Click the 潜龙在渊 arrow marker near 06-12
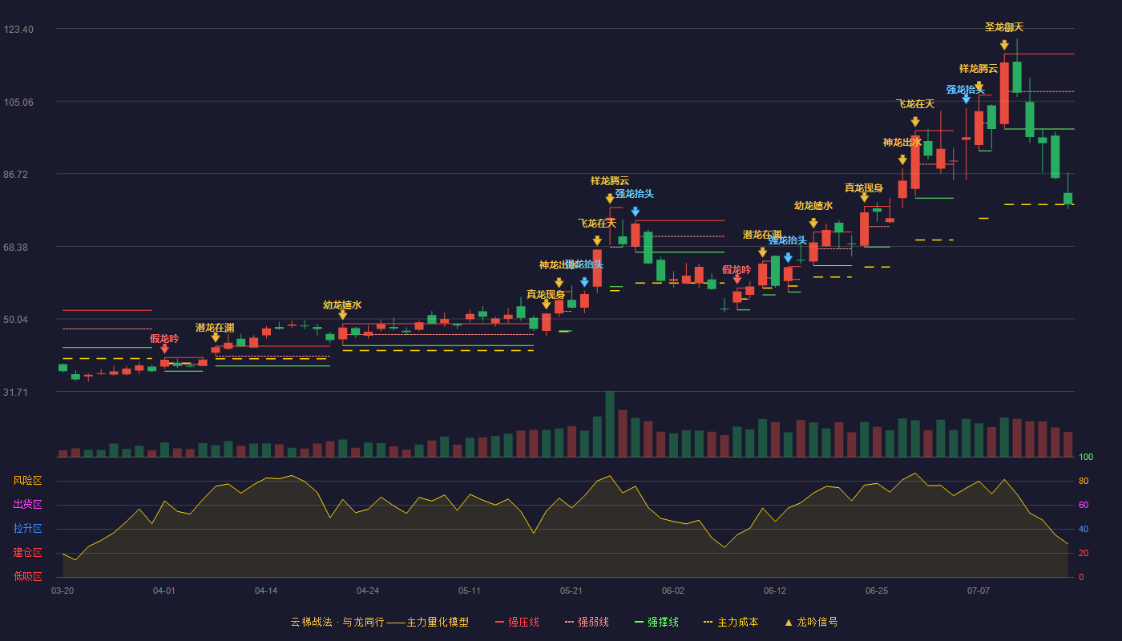 (x=762, y=252)
